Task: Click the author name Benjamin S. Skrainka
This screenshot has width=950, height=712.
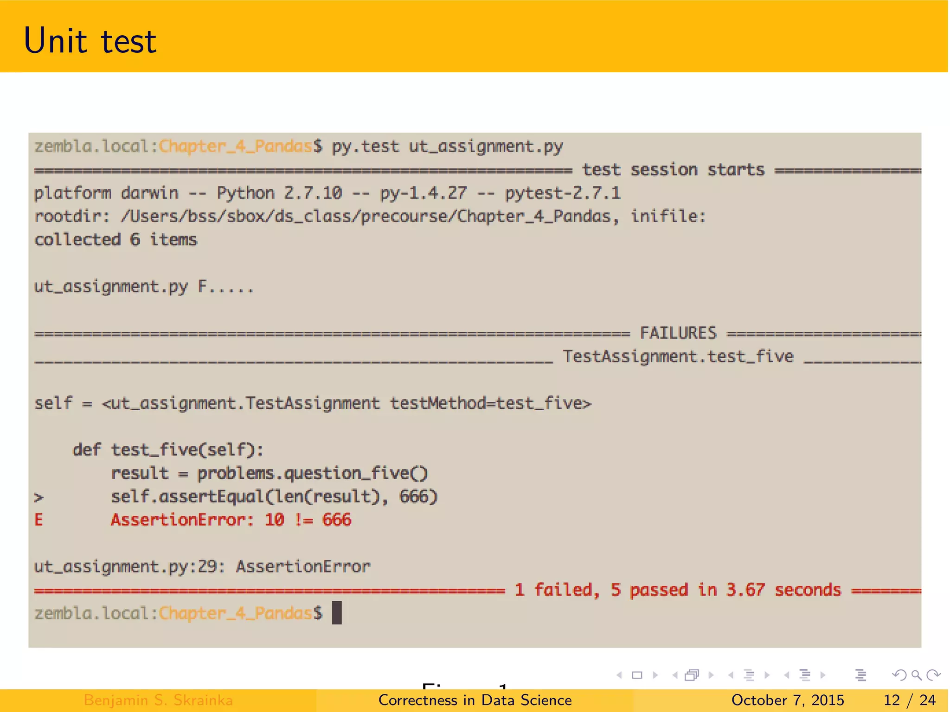Action: (158, 700)
